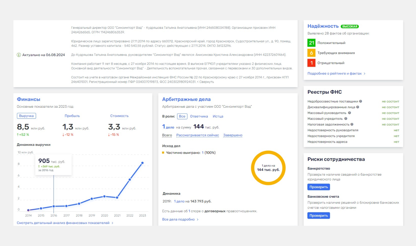
Task: Click the red 1 Отрицательный badge
Action: point(311,63)
